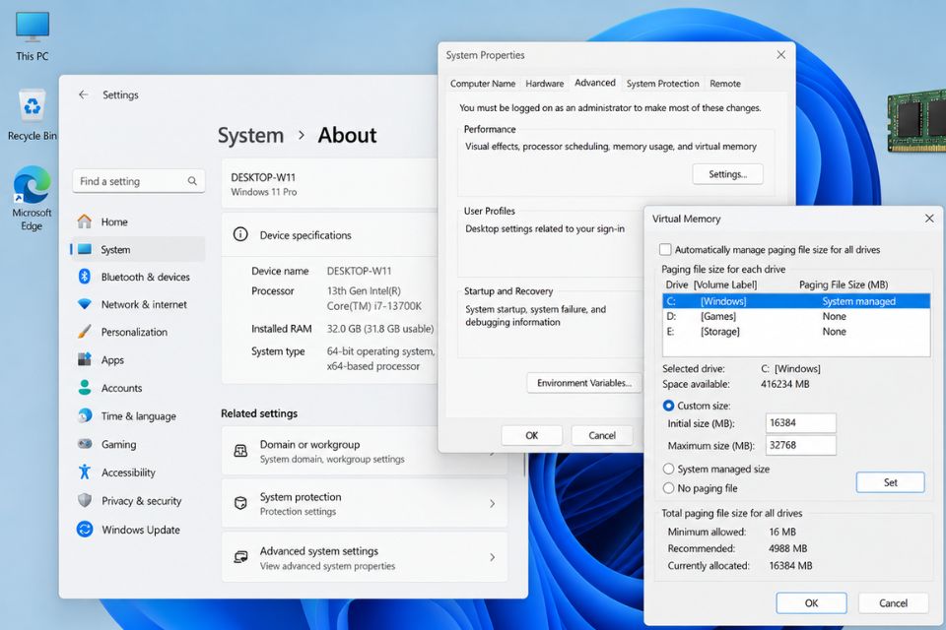Image resolution: width=946 pixels, height=630 pixels.
Task: Click the Device specifications info icon
Action: pos(240,234)
